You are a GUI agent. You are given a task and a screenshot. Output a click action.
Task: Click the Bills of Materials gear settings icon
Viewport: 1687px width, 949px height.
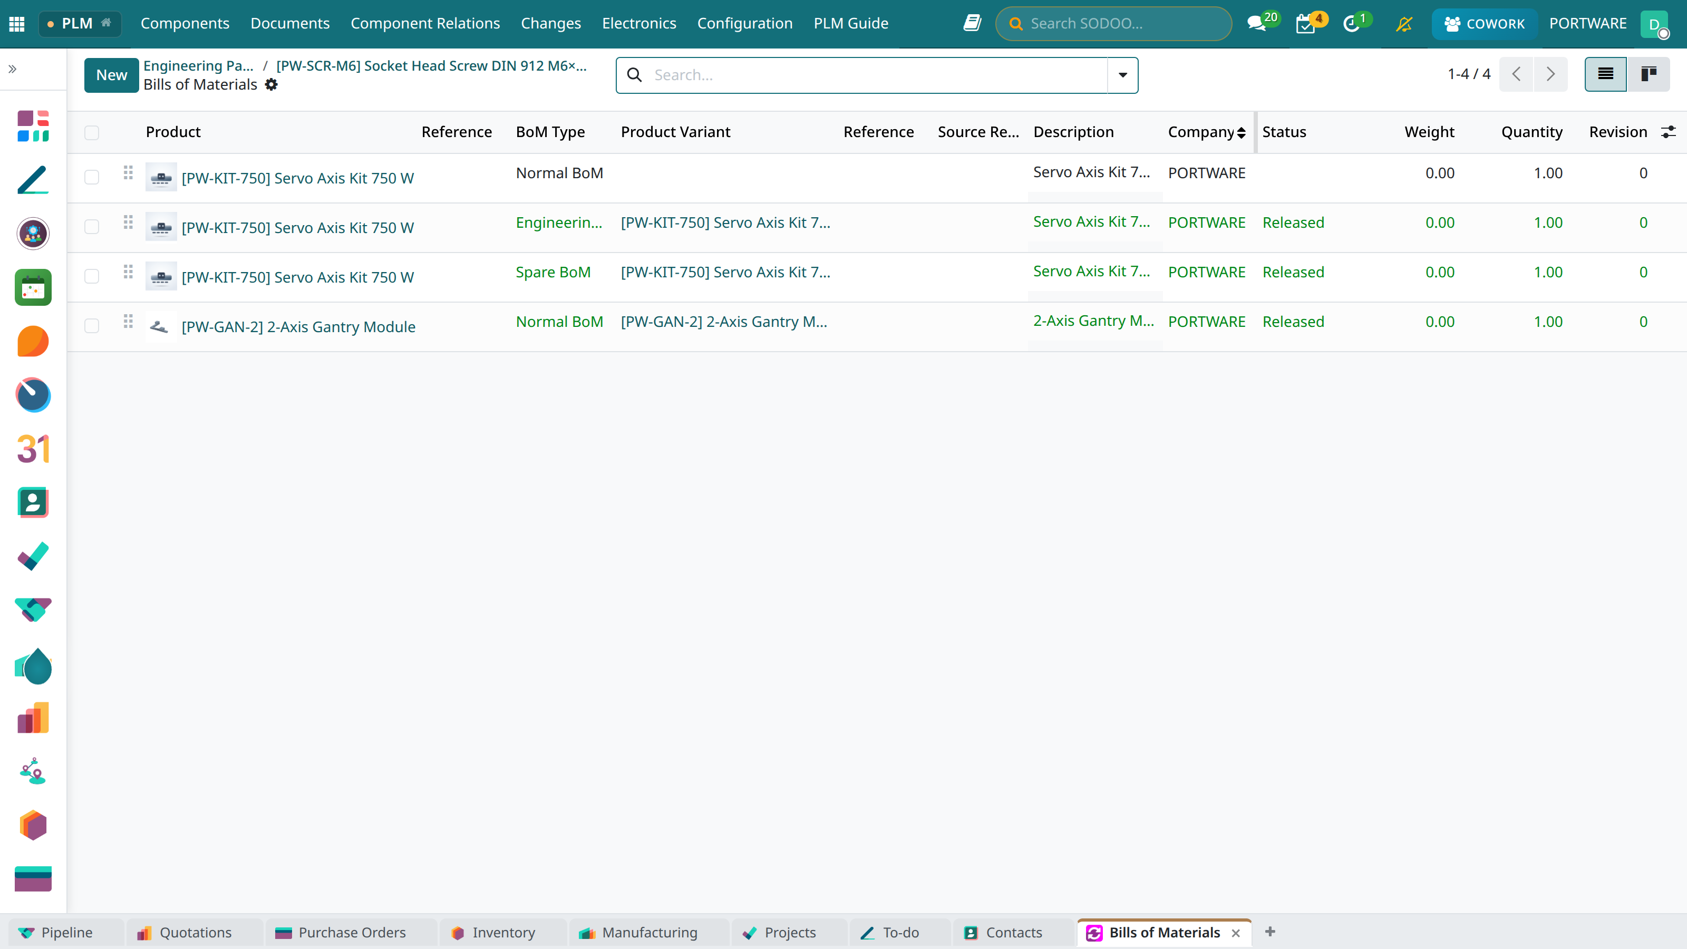tap(271, 84)
